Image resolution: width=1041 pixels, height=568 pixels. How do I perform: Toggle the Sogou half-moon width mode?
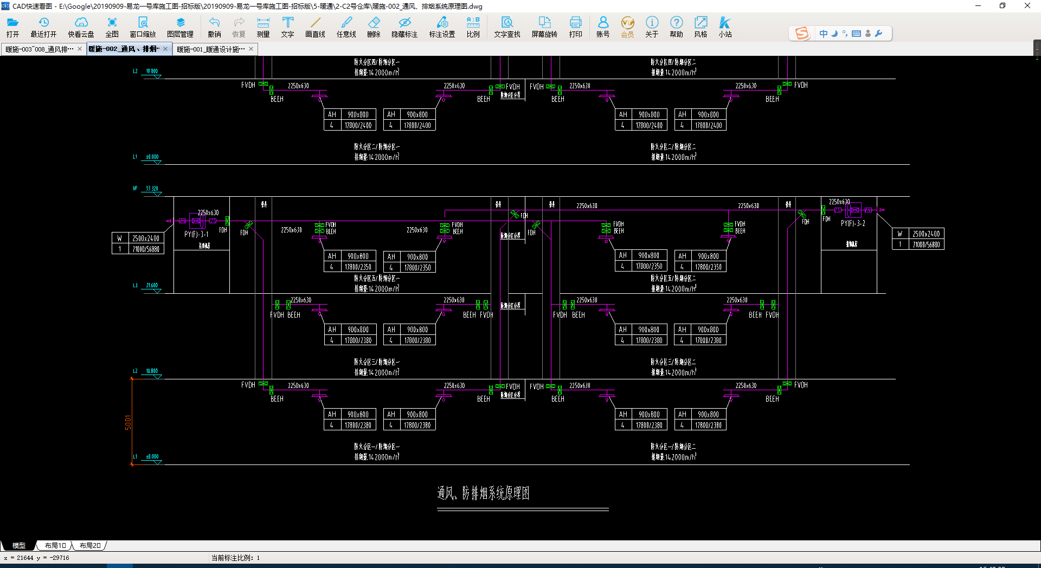tap(834, 34)
